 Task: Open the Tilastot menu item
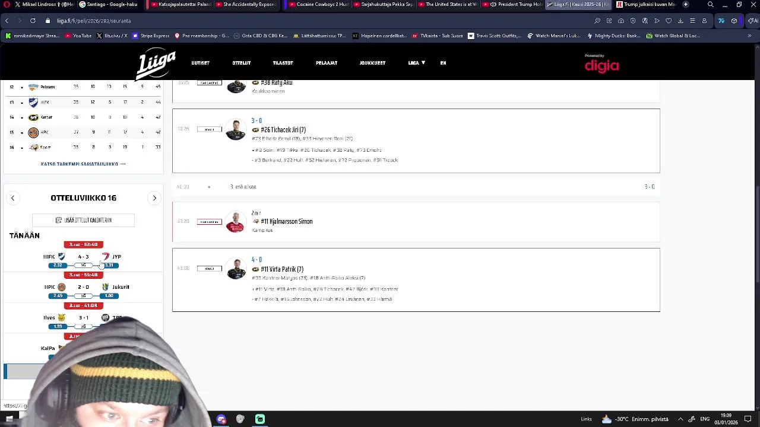click(283, 63)
